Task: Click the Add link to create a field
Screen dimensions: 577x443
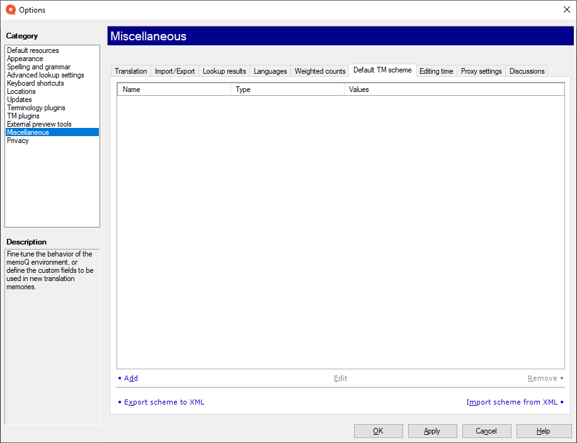Action: (130, 378)
